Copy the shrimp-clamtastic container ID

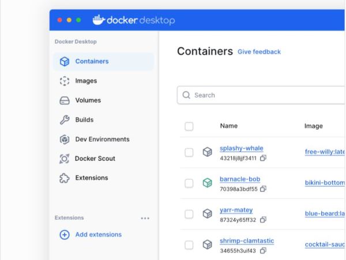(263, 251)
